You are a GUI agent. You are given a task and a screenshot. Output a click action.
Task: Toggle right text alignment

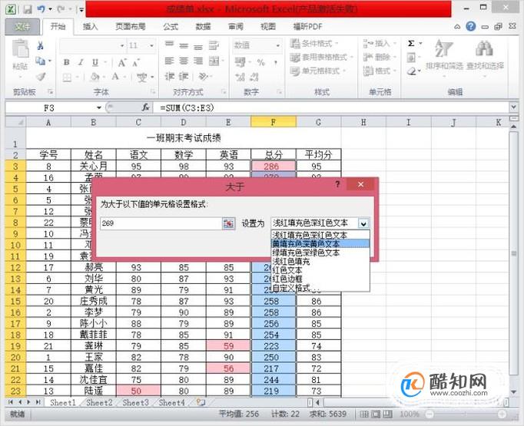click(x=198, y=61)
